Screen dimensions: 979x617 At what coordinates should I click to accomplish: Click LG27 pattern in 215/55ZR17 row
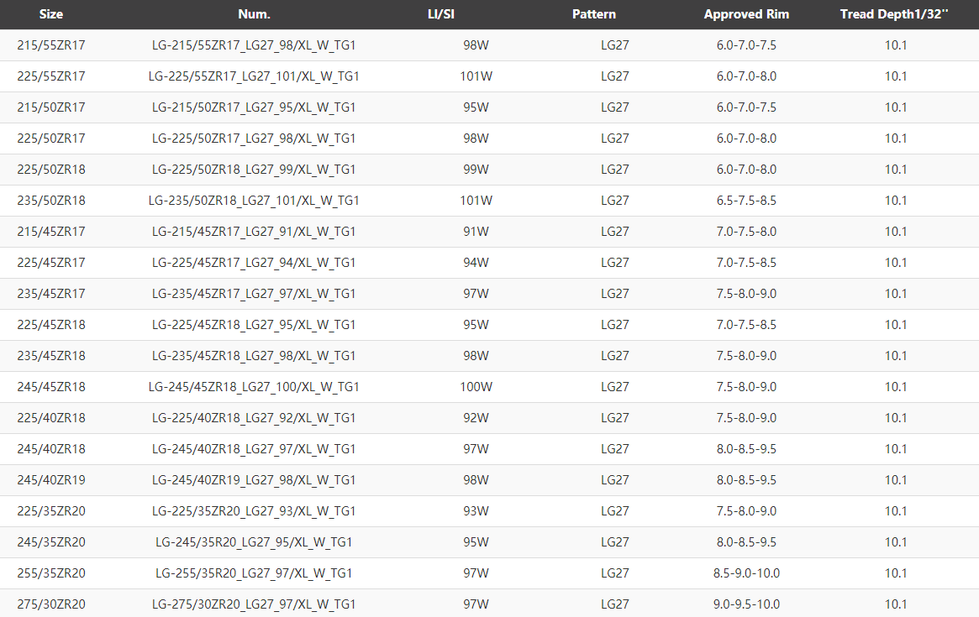[614, 45]
